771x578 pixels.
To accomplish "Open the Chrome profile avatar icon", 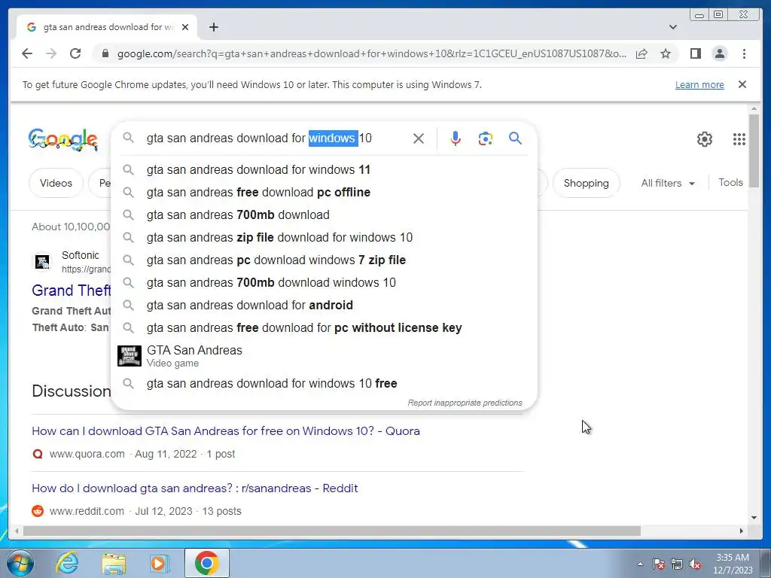I will 719,53.
